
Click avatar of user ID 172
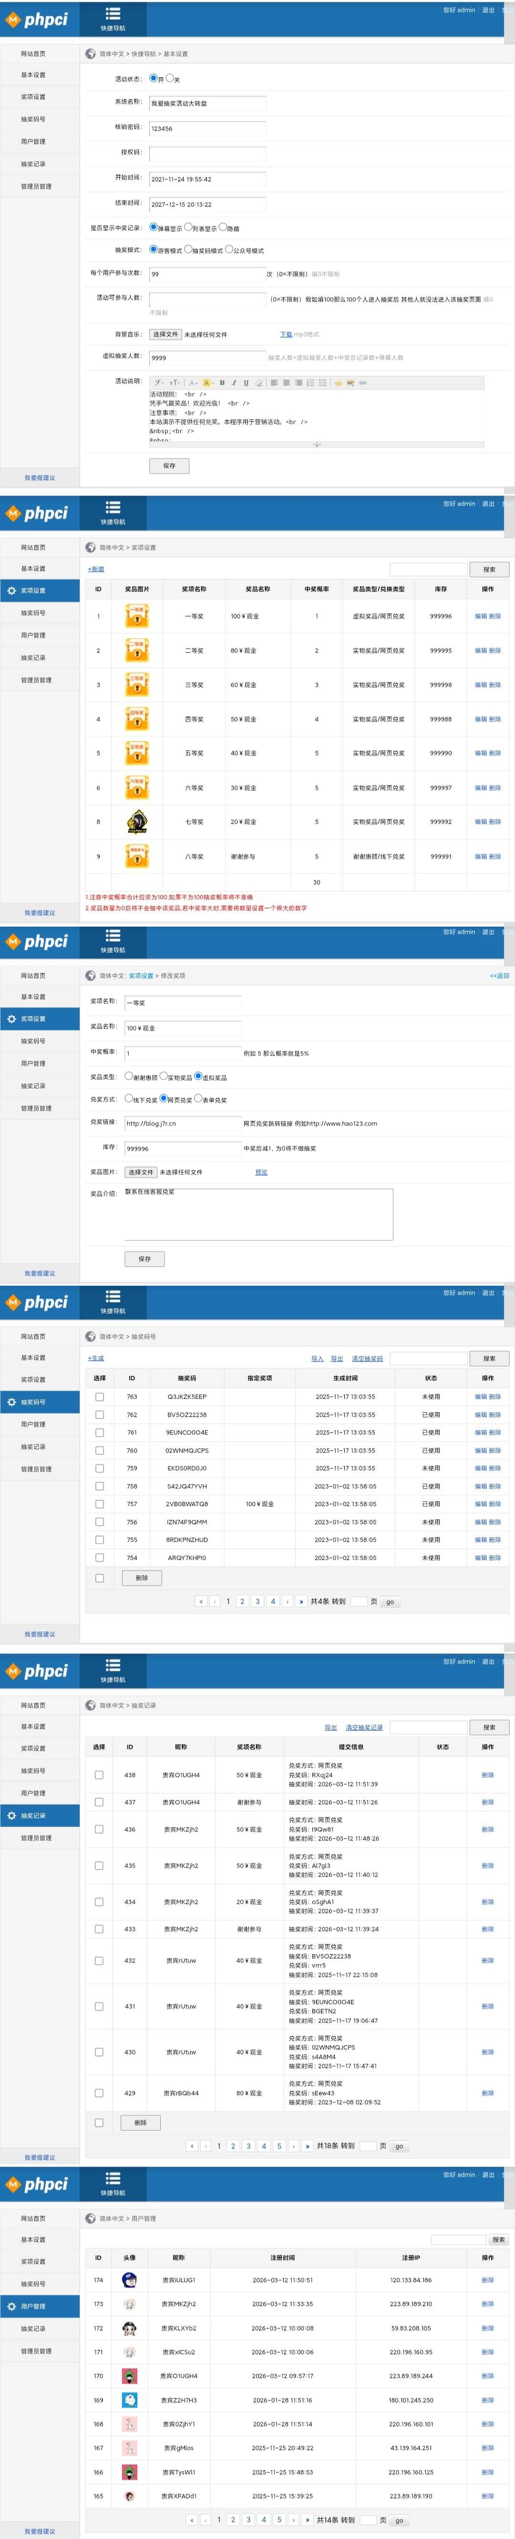(129, 2328)
